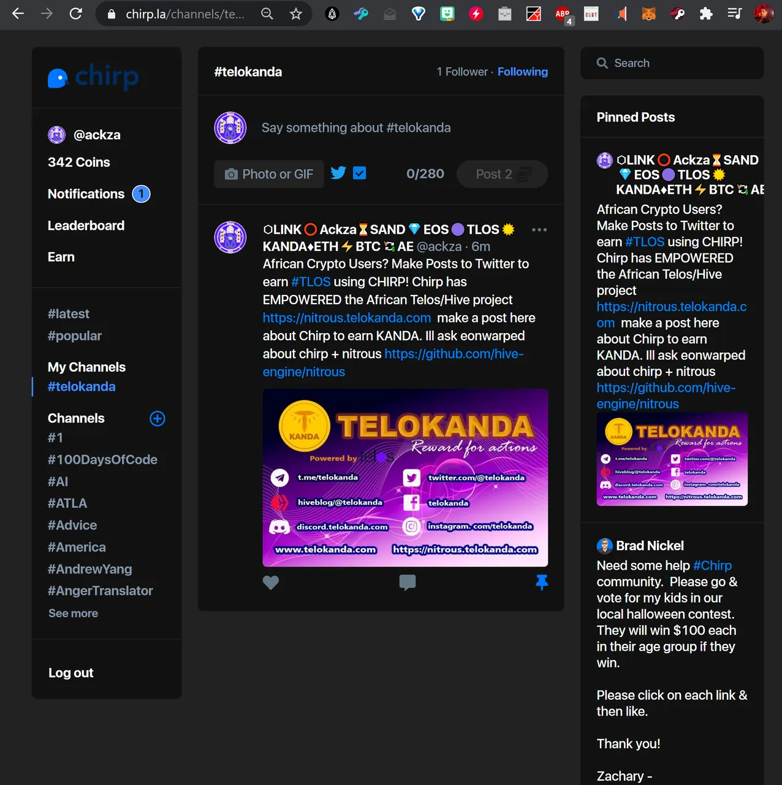This screenshot has height=785, width=782.
Task: Like the post with heart icon
Action: click(271, 583)
